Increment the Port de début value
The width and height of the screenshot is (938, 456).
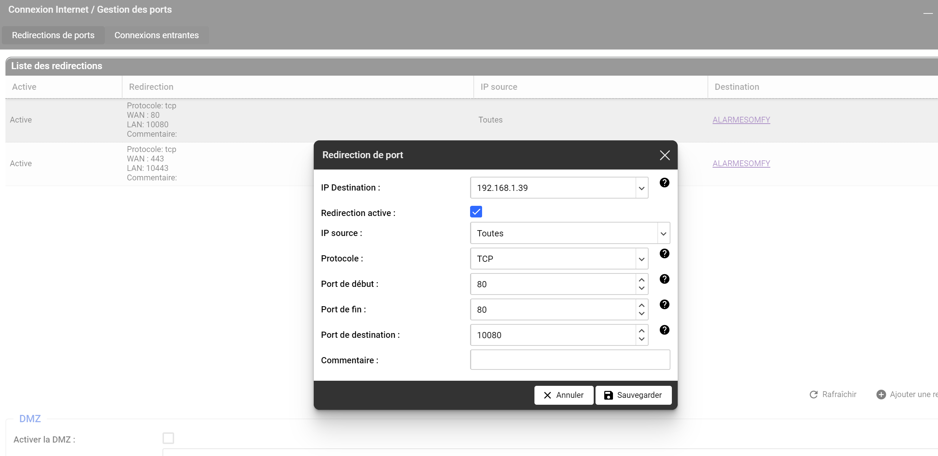[x=642, y=280]
